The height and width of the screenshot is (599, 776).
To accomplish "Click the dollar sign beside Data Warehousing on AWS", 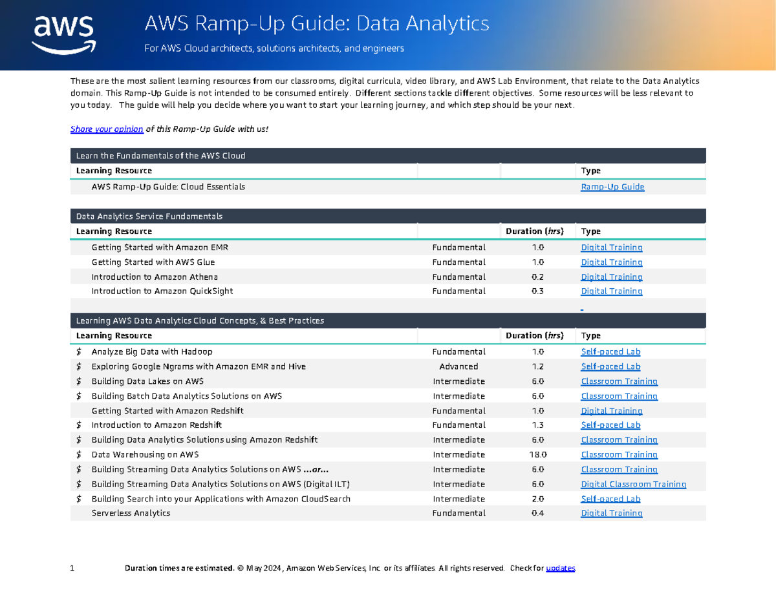I will 78,454.
